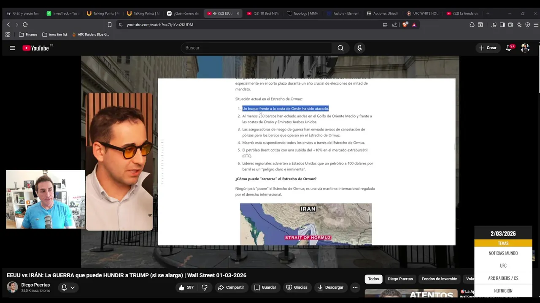Switch to the InvesTrack tab
Screen dimensions: 540x303
[62, 13]
